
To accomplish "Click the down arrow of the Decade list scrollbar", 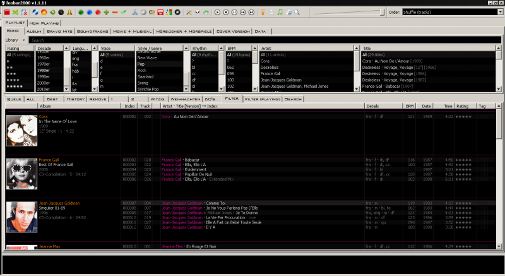I will 66,89.
